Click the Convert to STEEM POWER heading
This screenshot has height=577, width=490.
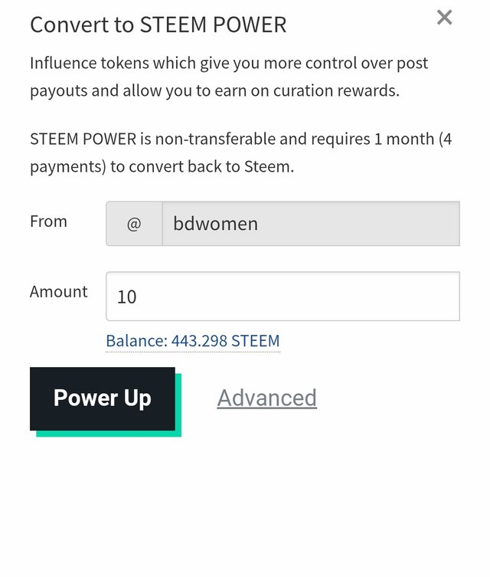click(158, 25)
